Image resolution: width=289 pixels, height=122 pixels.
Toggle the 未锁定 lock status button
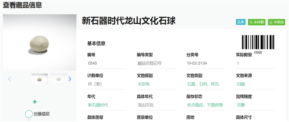coord(276,22)
